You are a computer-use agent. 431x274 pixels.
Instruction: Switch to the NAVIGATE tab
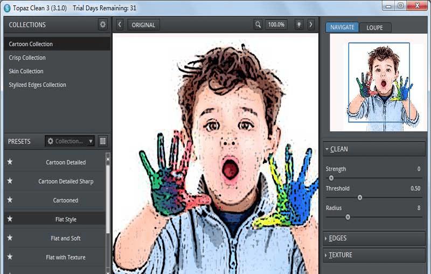click(342, 27)
